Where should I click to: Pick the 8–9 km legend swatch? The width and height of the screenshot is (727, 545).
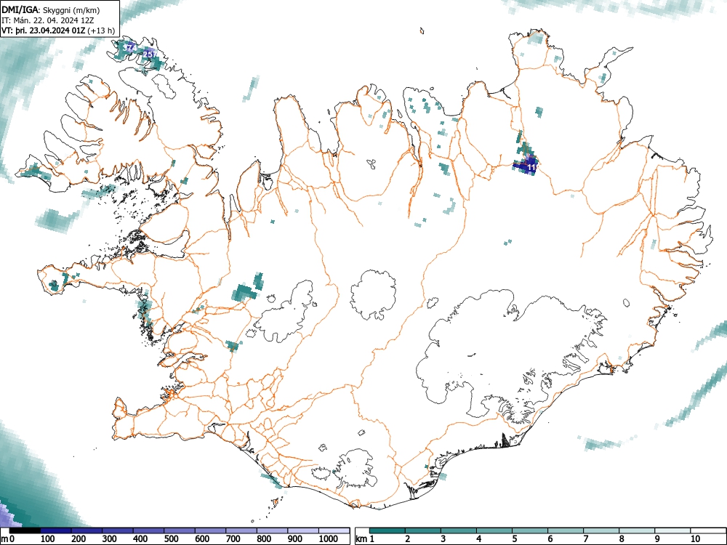(x=637, y=530)
